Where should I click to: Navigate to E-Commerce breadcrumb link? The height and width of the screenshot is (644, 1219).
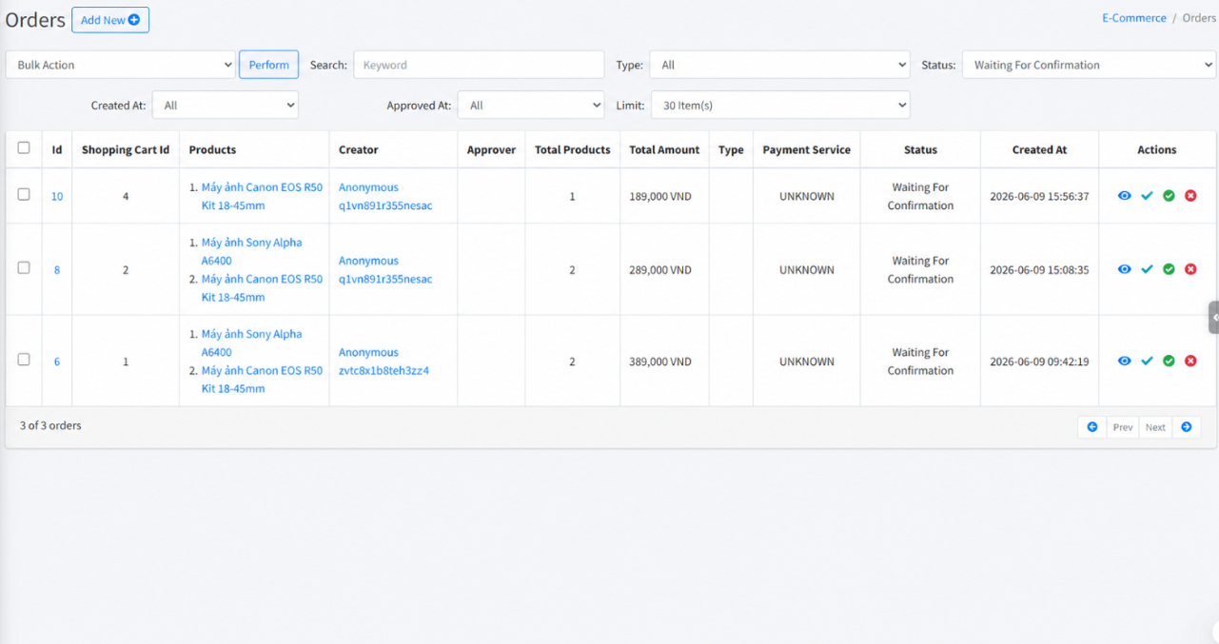pos(1134,18)
